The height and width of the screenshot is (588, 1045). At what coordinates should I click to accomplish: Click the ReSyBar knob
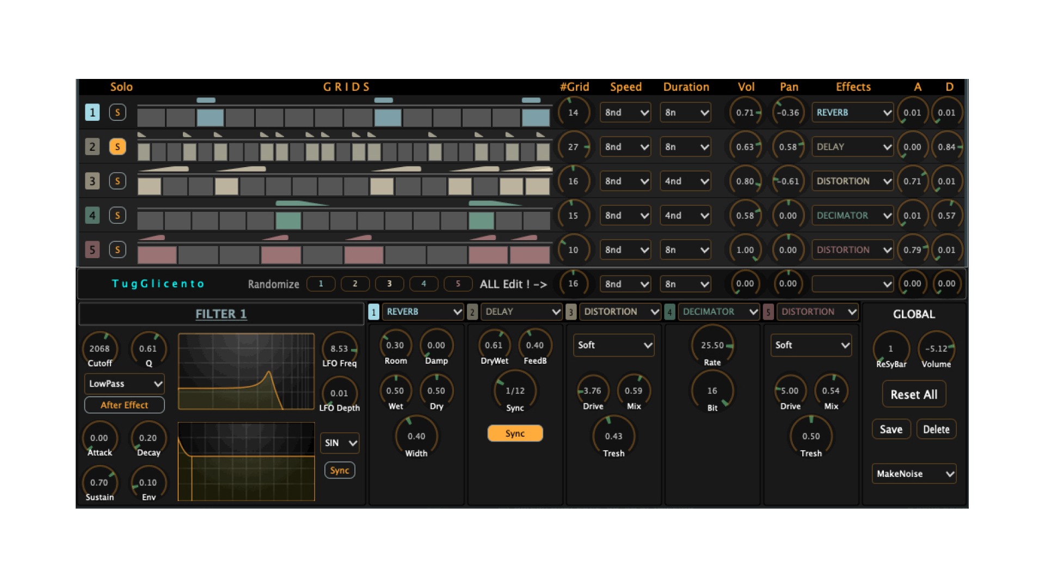coord(891,348)
